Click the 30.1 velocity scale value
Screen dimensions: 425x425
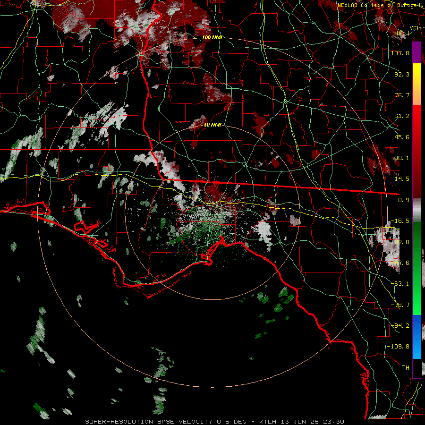coord(402,158)
